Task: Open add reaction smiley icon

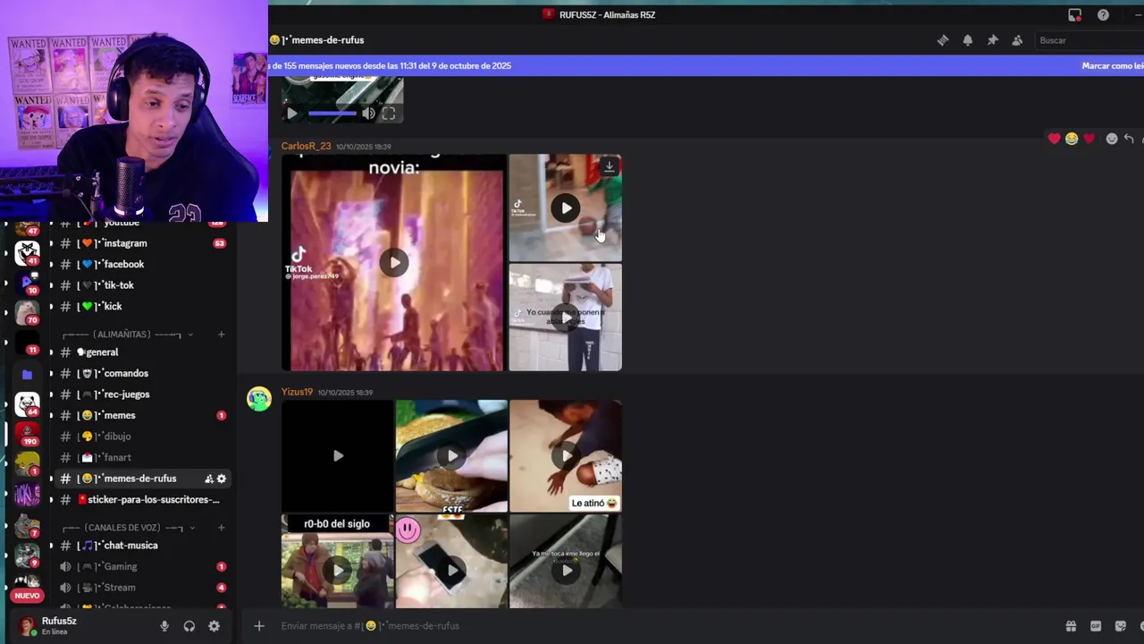Action: [1112, 139]
